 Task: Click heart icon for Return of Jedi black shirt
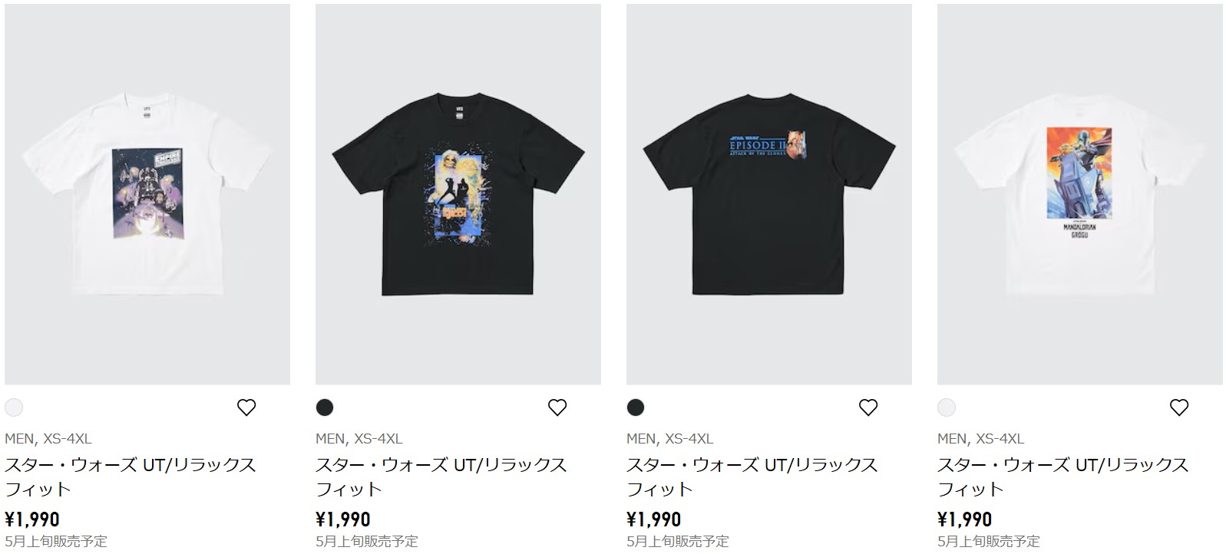coord(557,407)
